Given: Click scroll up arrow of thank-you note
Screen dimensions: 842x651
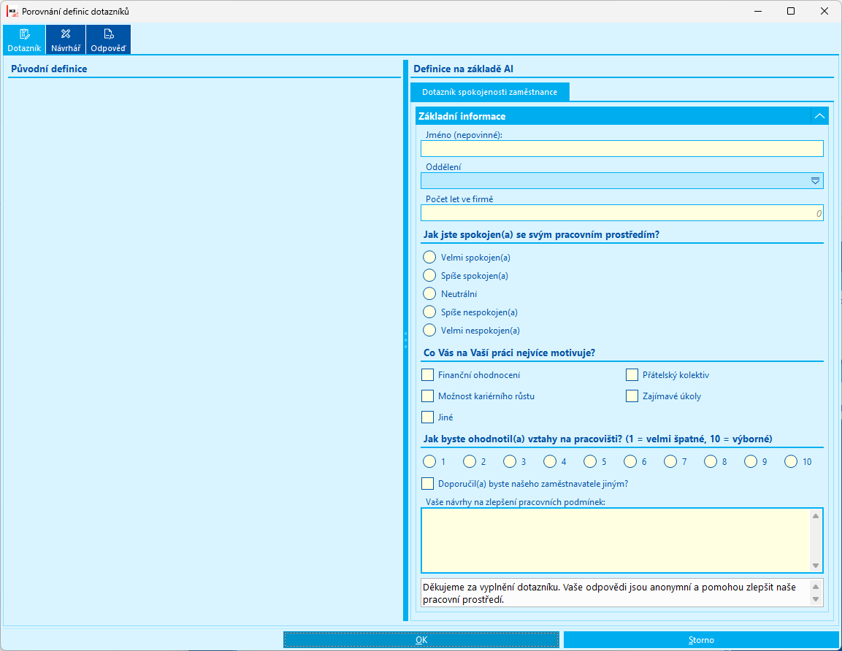Looking at the screenshot, I should point(816,587).
